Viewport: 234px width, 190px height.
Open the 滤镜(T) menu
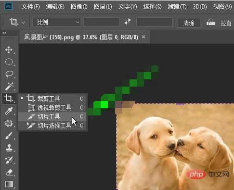[177, 7]
